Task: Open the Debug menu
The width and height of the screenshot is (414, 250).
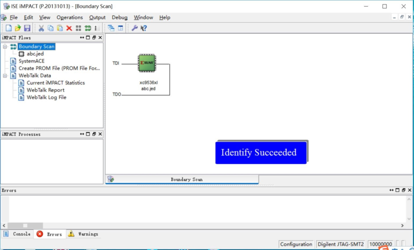Action: 120,17
